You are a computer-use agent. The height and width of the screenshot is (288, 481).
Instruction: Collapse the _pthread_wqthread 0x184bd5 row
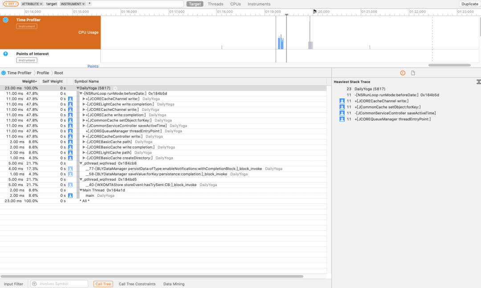tap(81, 179)
